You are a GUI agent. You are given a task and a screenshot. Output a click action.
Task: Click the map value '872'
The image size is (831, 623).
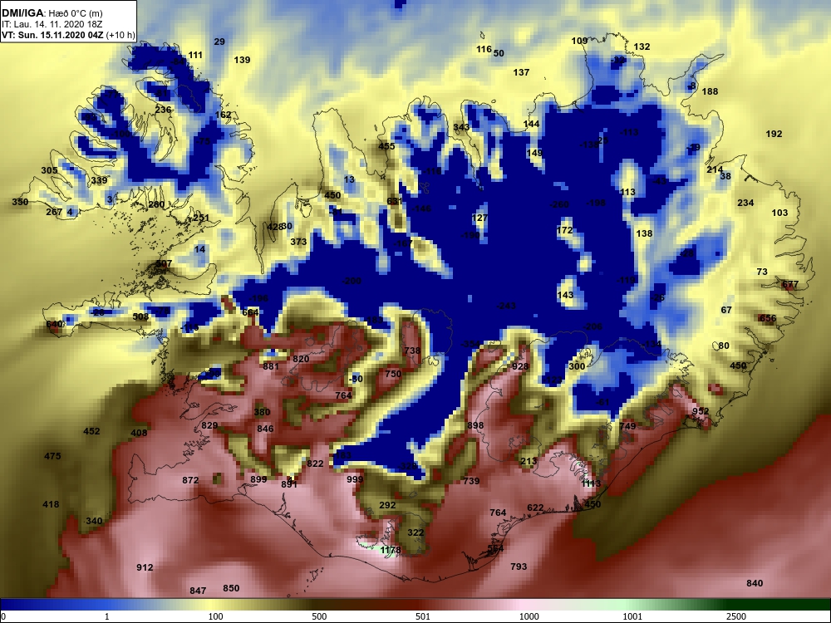190,480
